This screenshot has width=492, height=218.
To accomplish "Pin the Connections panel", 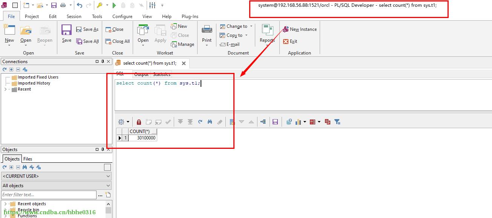I will pyautogui.click(x=103, y=61).
